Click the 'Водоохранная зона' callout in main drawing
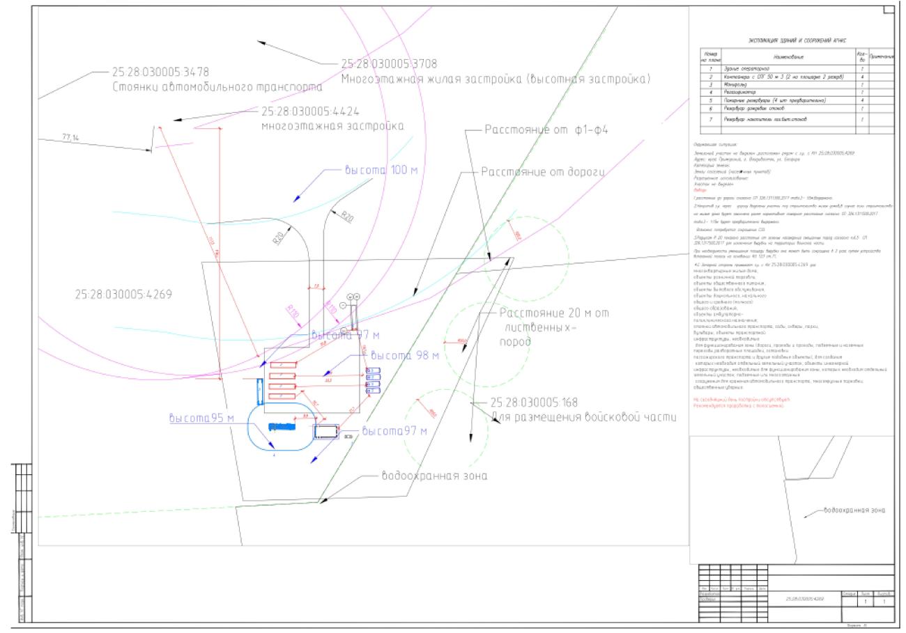The width and height of the screenshot is (906, 633). pyautogui.click(x=433, y=477)
